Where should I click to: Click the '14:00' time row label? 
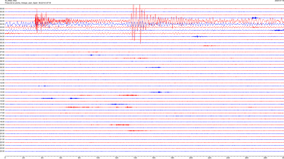[x=2, y=95]
